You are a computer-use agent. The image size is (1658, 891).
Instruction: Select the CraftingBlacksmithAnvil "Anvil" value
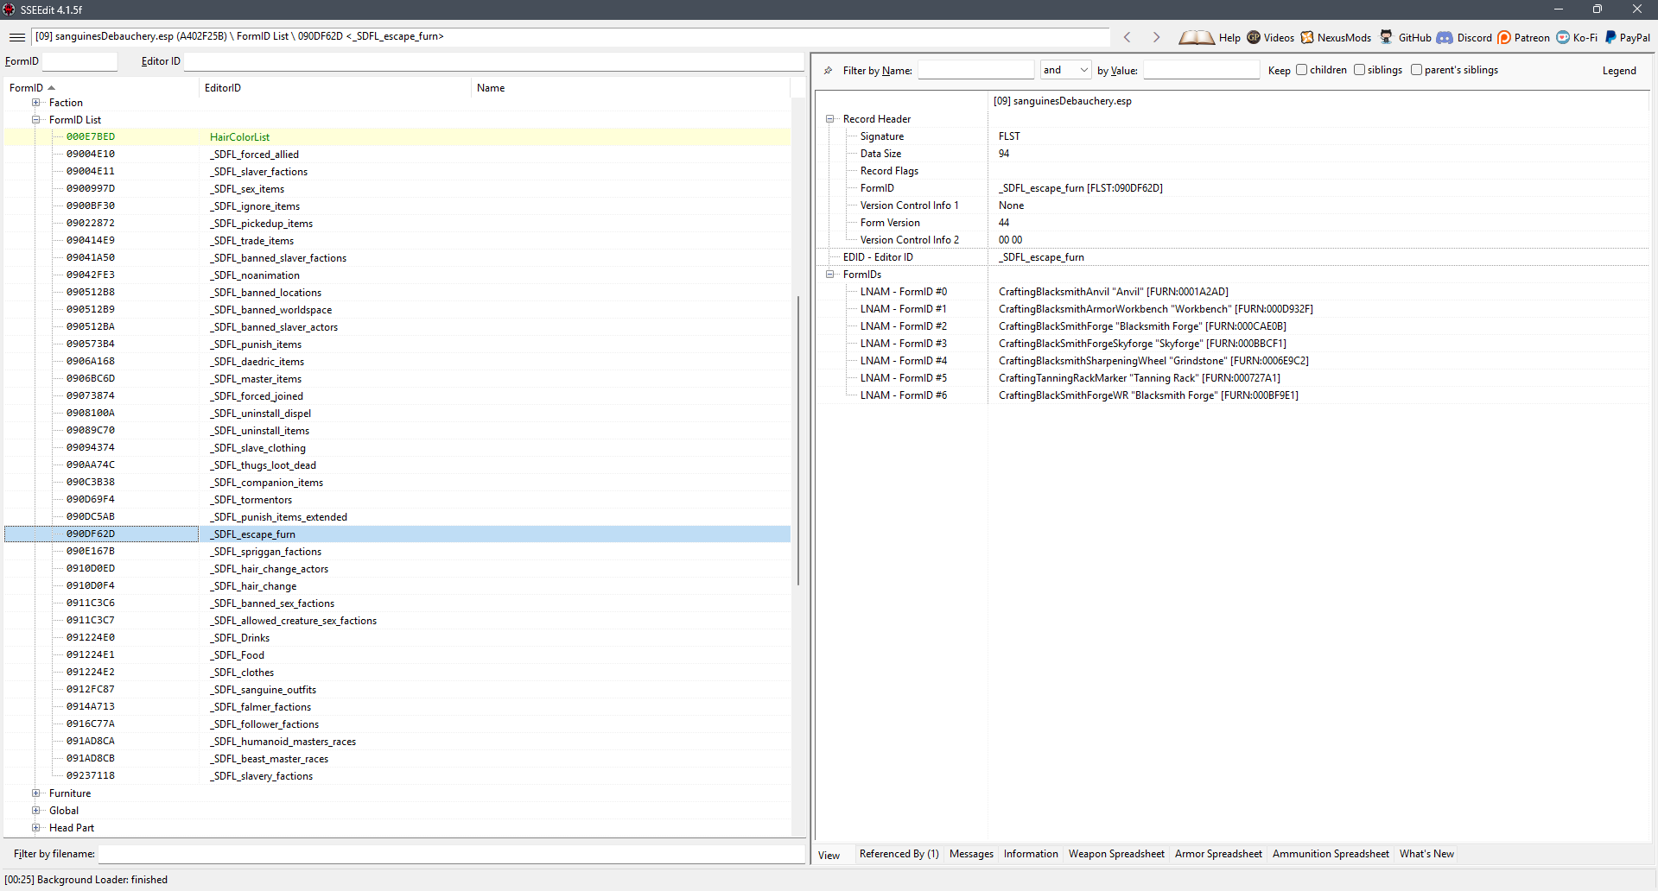pos(1113,292)
